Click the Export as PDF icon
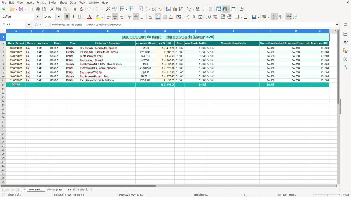 31,9
